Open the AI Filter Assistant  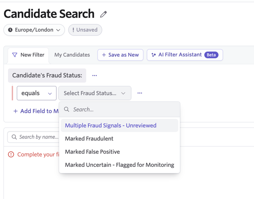pos(185,55)
